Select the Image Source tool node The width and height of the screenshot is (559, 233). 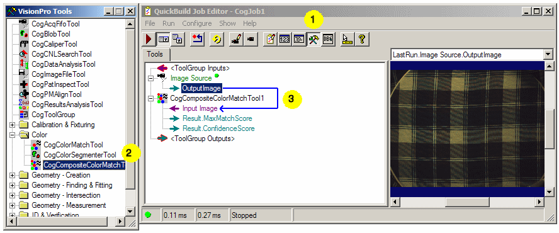pyautogui.click(x=191, y=78)
